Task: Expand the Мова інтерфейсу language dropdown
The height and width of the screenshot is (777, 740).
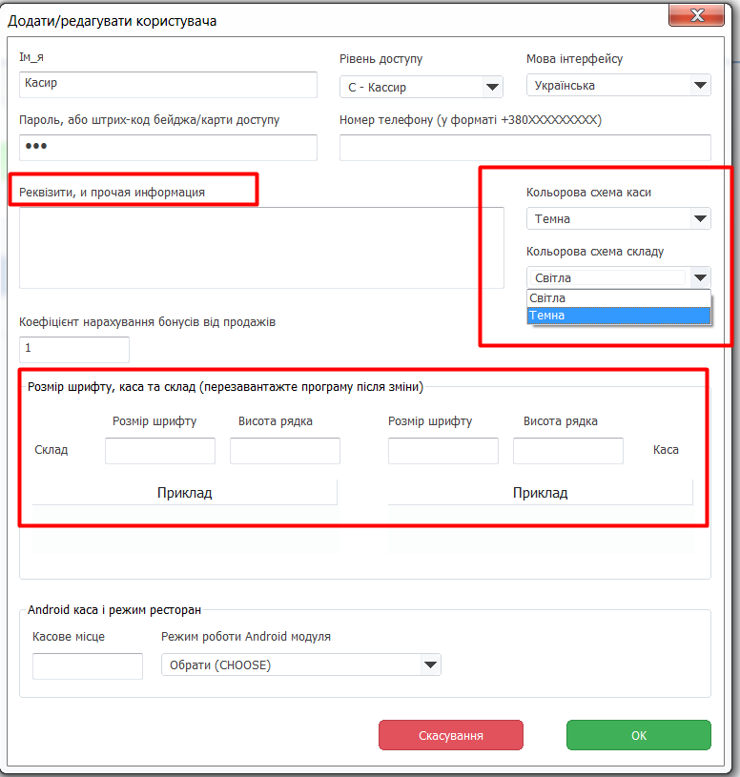Action: point(619,85)
